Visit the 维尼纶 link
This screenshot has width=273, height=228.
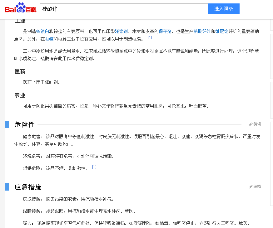tap(222, 32)
